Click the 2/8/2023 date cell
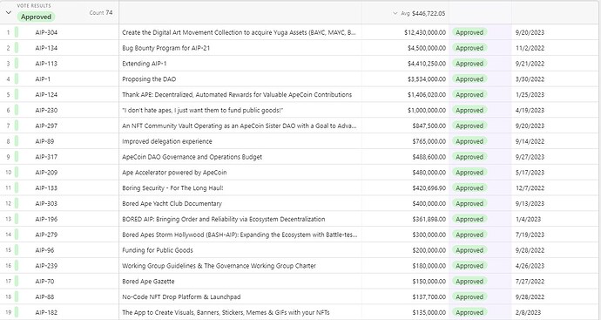 (x=528, y=312)
